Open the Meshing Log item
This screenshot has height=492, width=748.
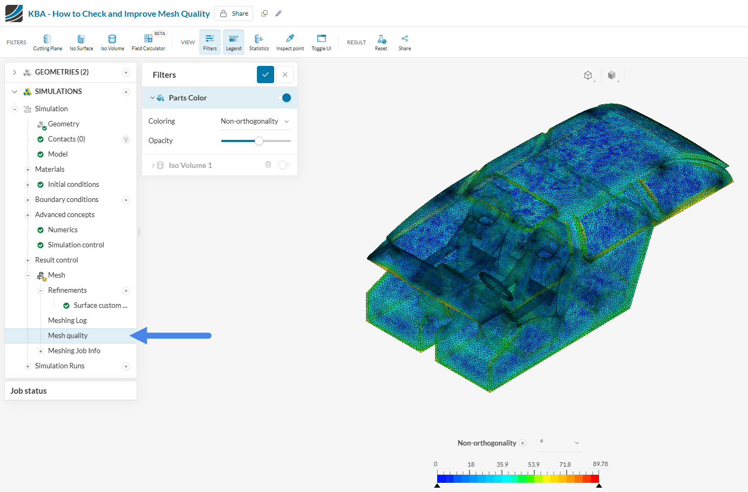pos(67,320)
